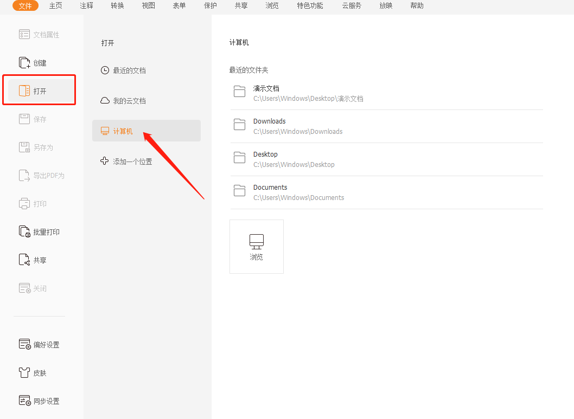
Task: Go to the 特色功能 tab
Action: (x=310, y=6)
